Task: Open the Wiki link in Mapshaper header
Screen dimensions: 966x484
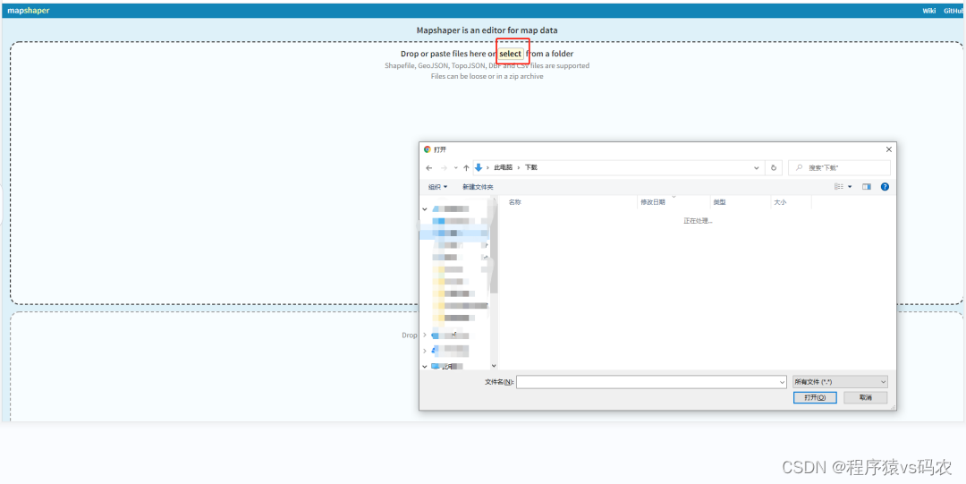Action: [929, 11]
